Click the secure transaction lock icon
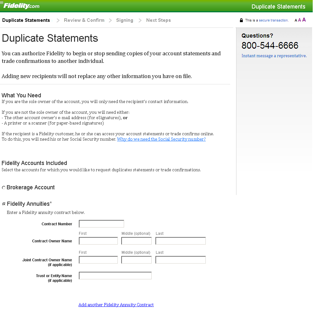Viewport: 314px width, 316px height. click(241, 20)
